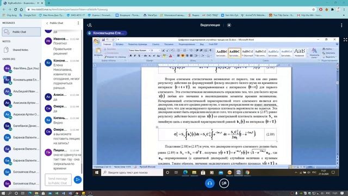Open the Google Dịch bookmark

coord(28,15)
